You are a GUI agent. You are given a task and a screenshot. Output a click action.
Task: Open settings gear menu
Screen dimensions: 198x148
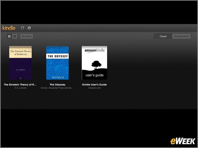29,28
